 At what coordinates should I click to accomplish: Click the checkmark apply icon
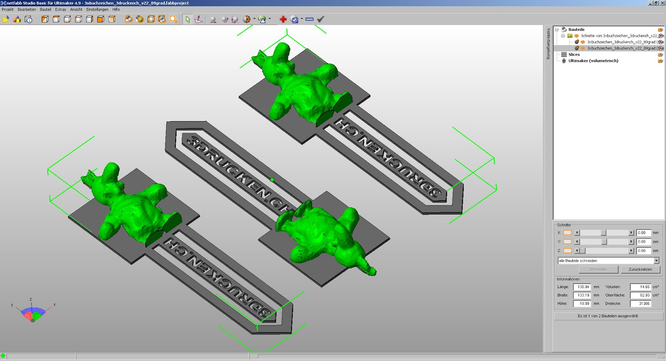tap(321, 19)
